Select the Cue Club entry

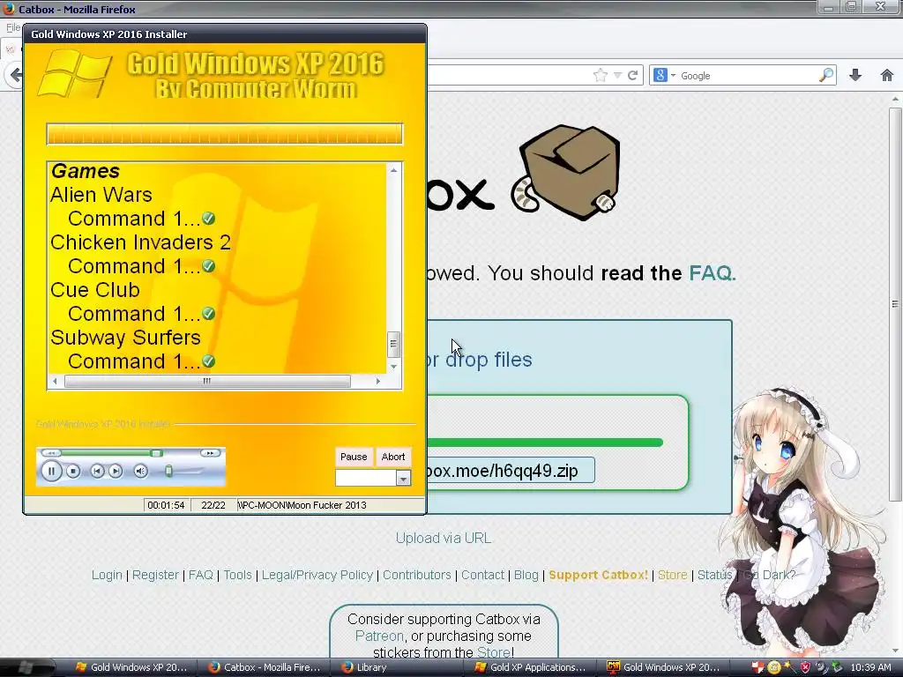(x=95, y=290)
